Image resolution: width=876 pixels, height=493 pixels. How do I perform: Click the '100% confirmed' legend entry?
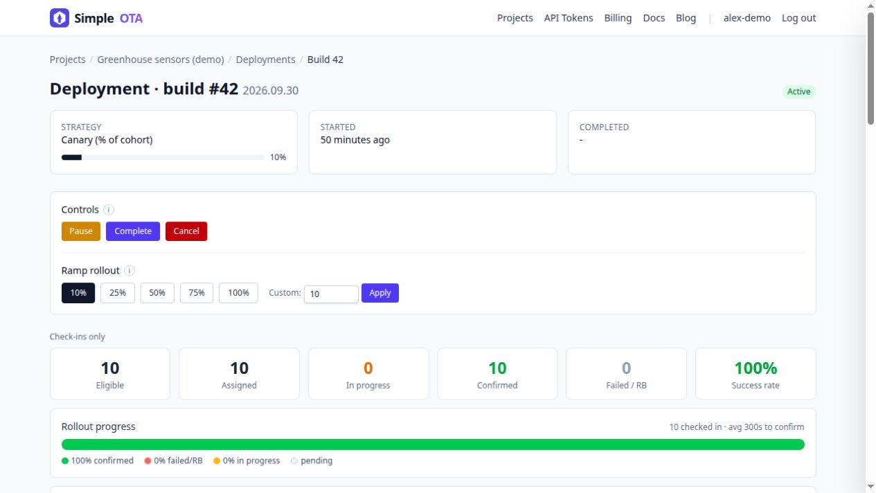98,460
